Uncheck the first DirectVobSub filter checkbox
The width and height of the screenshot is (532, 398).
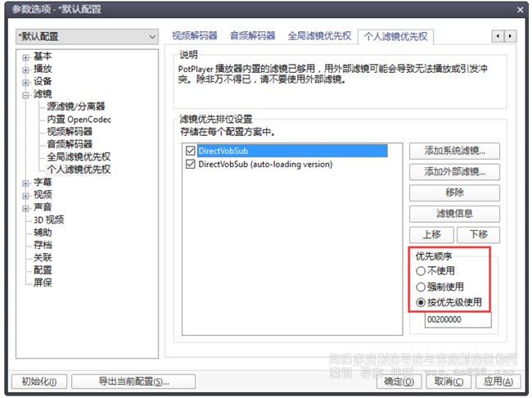coord(191,152)
